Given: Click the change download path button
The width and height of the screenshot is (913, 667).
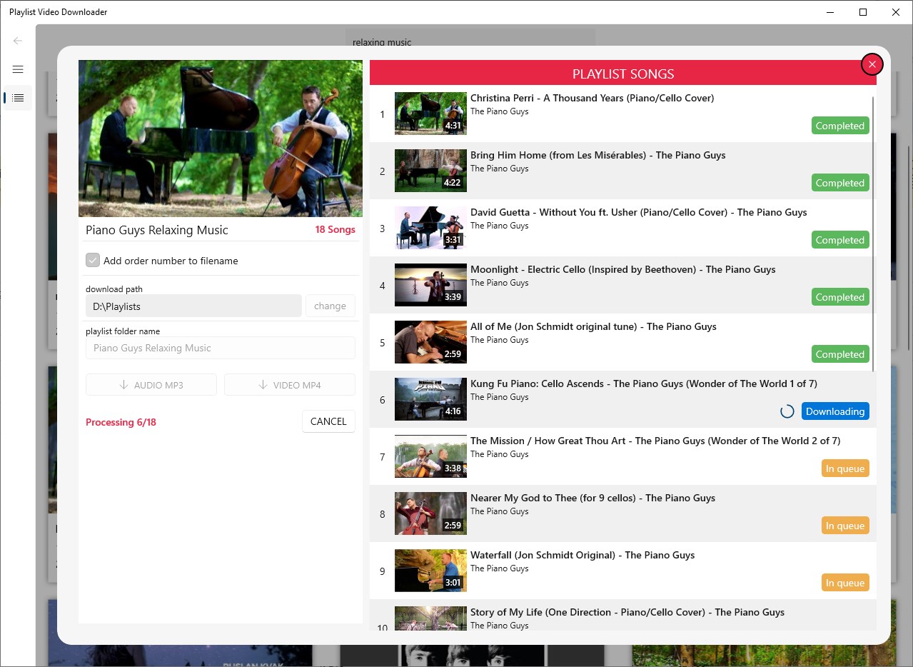Looking at the screenshot, I should [x=330, y=306].
